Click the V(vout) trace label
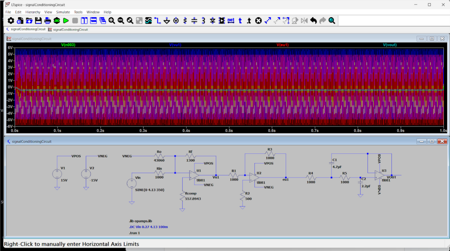The height and width of the screenshot is (251, 450). 390,45
